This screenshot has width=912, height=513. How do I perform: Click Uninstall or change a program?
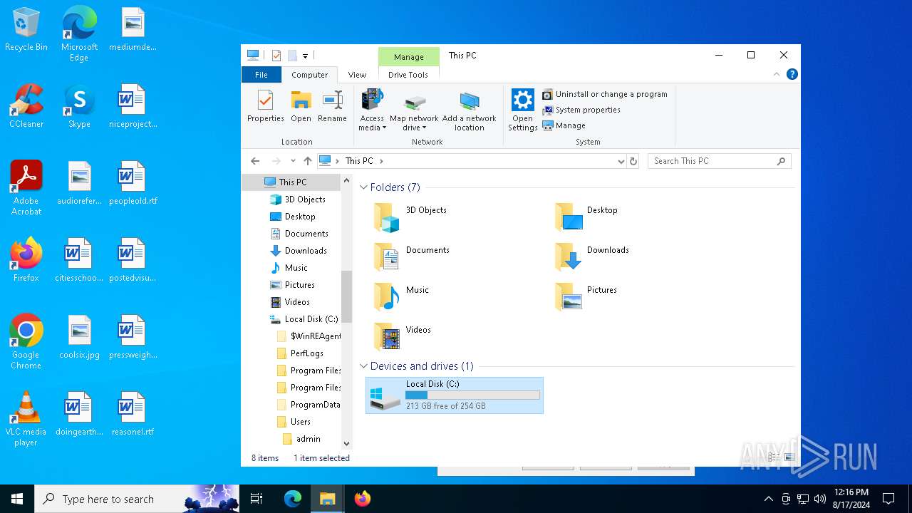click(x=605, y=94)
